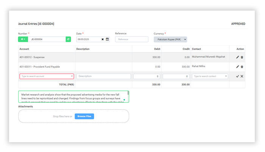This screenshot has height=152, width=265.
Task: Edit the Provident Fund Payable row
Action: 237,67
